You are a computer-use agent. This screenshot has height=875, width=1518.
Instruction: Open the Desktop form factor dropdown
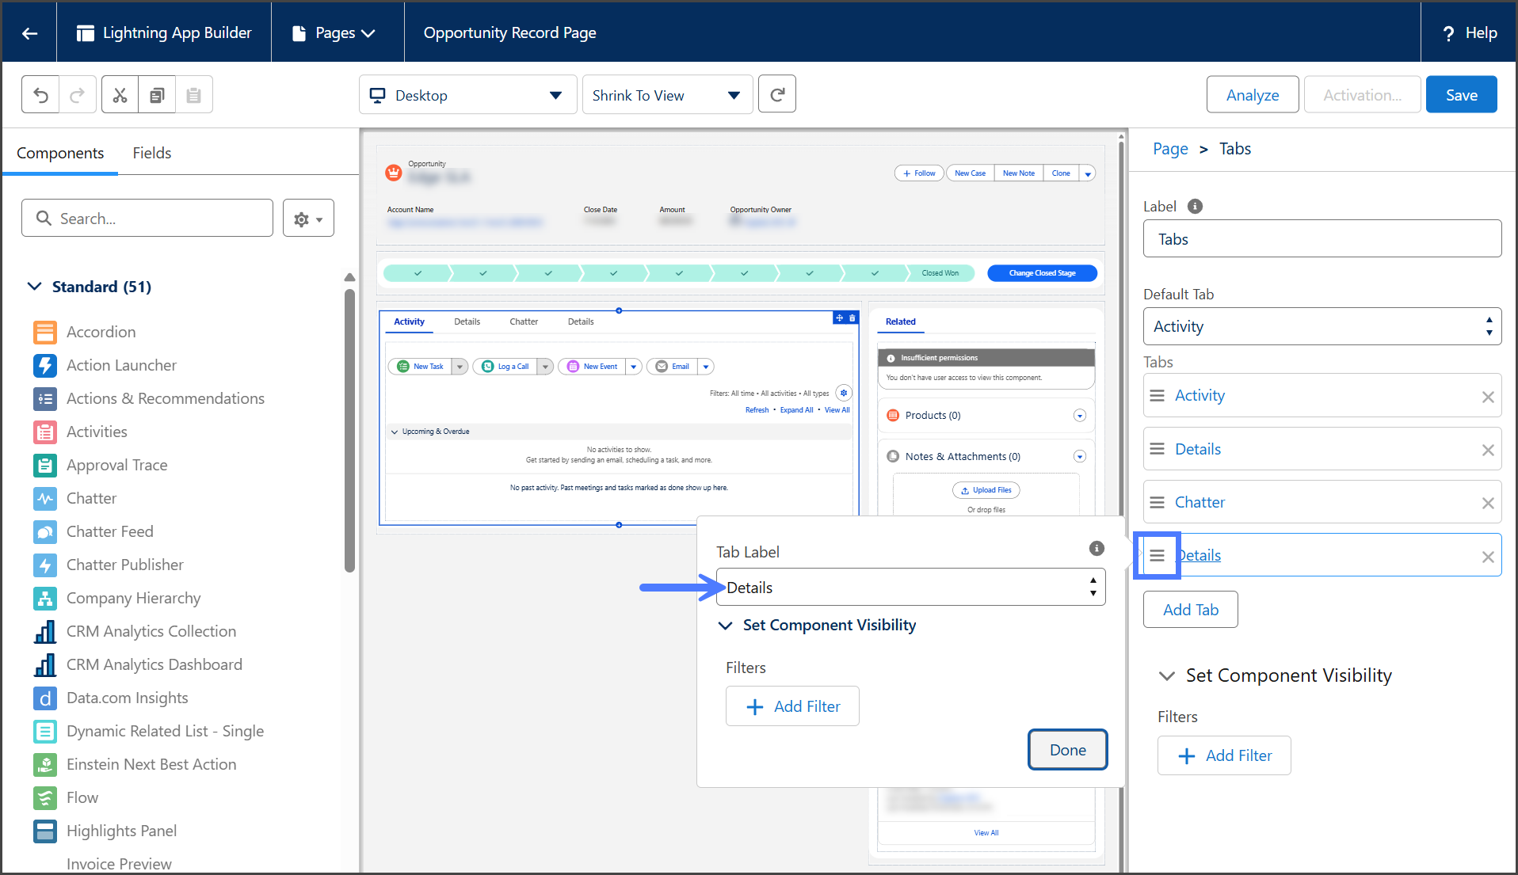[x=467, y=95]
